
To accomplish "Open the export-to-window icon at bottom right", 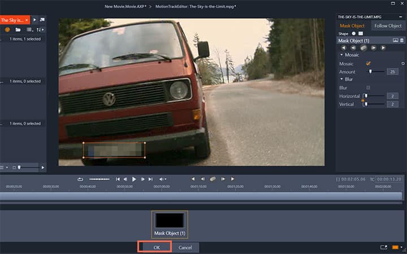I will 384,247.
